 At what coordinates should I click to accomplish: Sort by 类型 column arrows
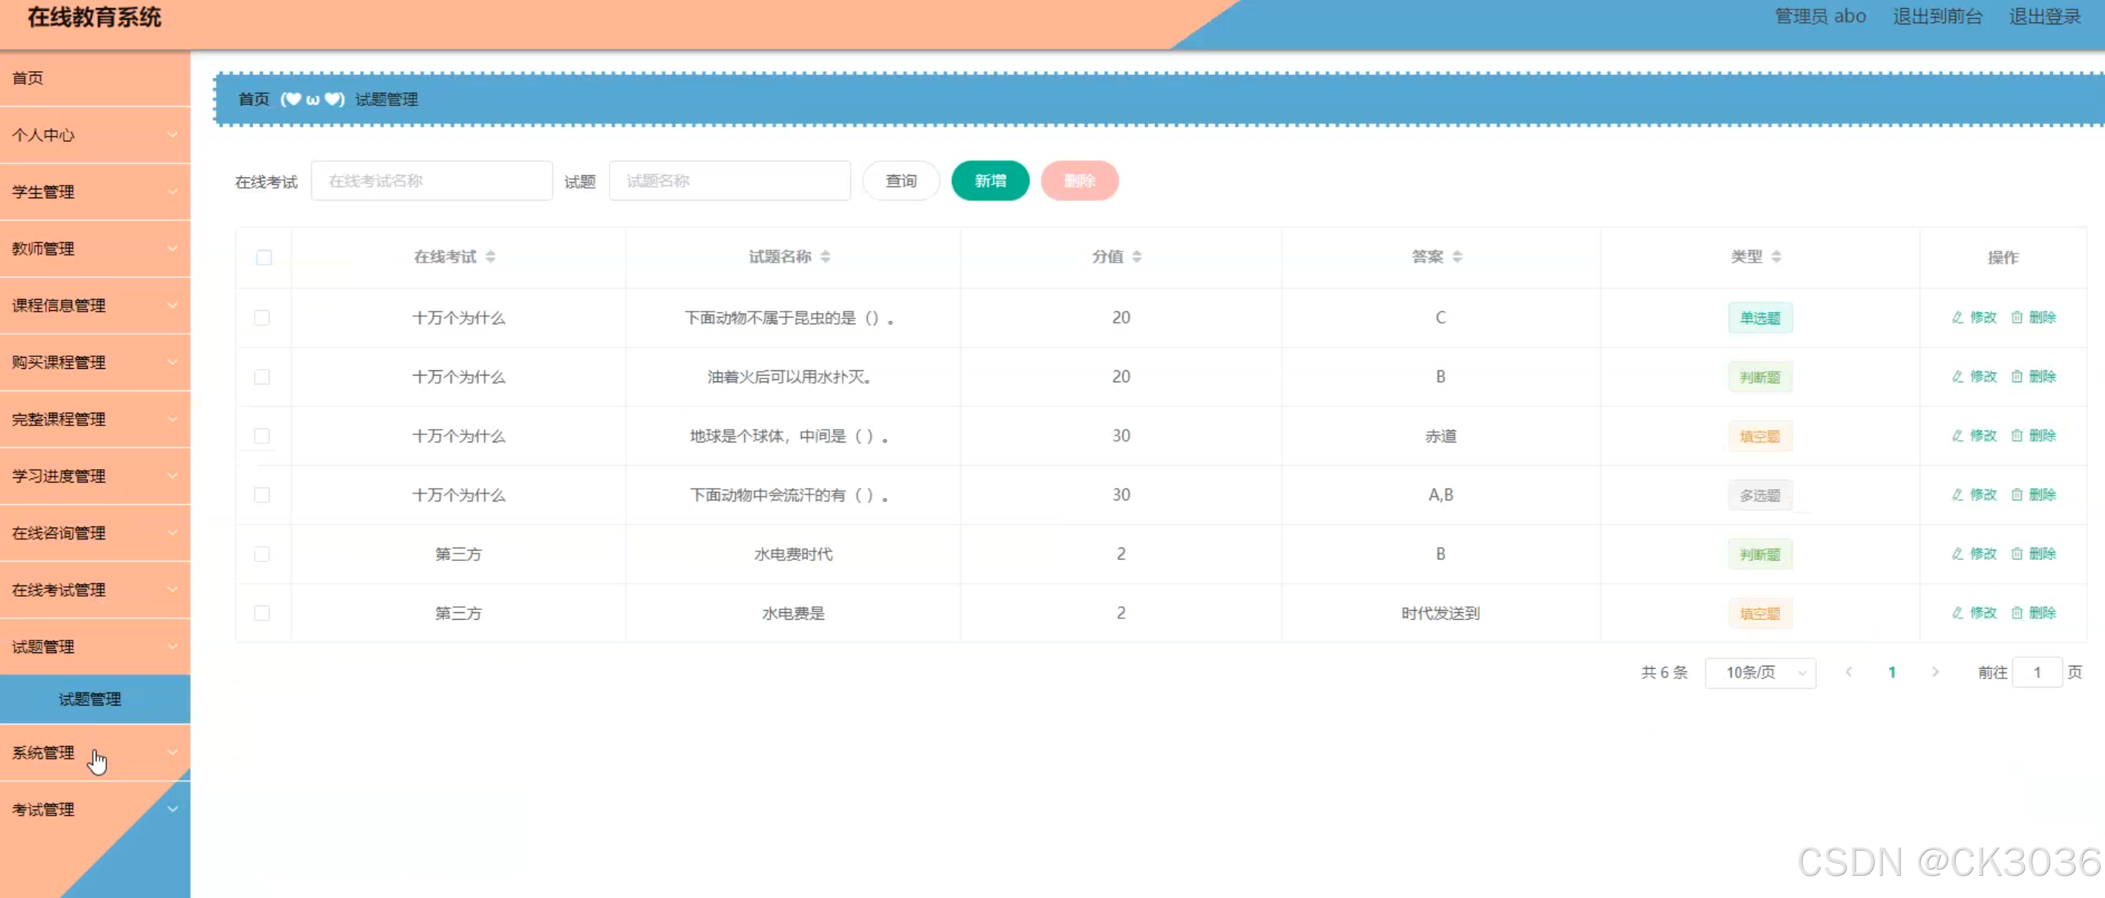(x=1777, y=257)
